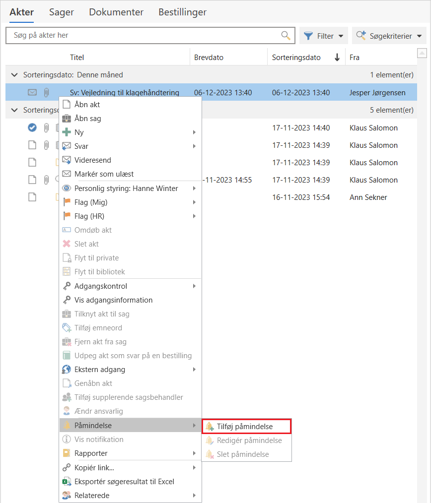
Task: Collapse the Denne måned group
Action: [14, 75]
